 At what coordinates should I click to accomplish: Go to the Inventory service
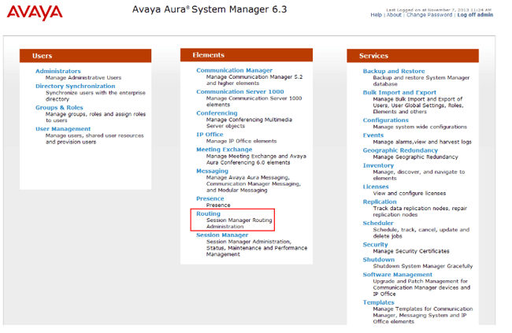(x=378, y=165)
